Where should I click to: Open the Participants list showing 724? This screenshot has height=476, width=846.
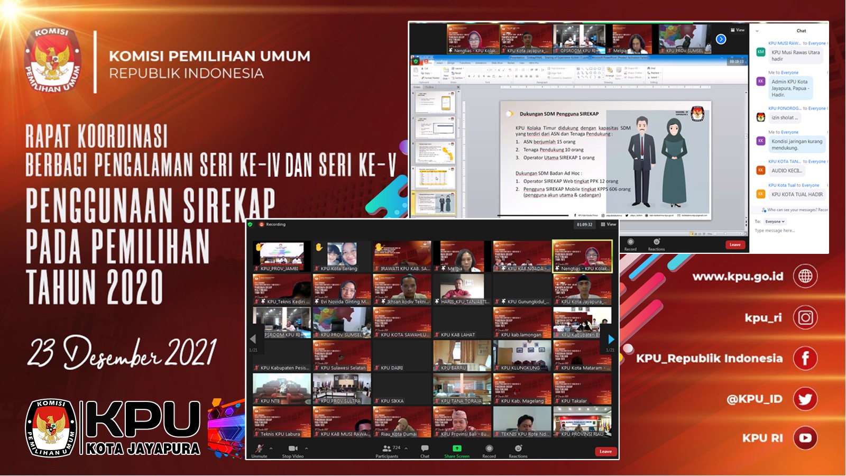(387, 449)
